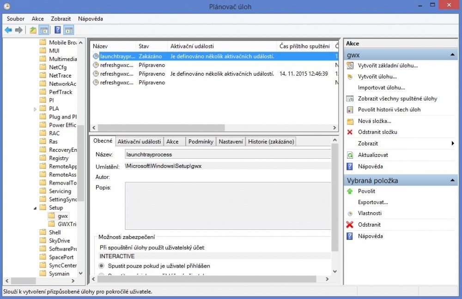Screen dimensions: 462x299
Task: Click the Vytvořit základní úlohu icon
Action: (350, 66)
